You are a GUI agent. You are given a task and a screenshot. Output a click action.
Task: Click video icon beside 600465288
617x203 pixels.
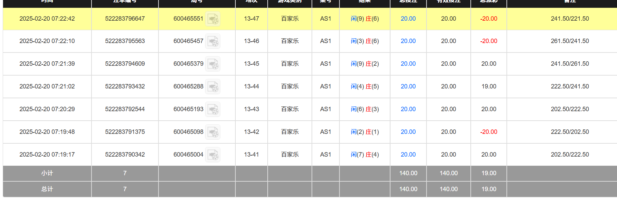tap(213, 87)
